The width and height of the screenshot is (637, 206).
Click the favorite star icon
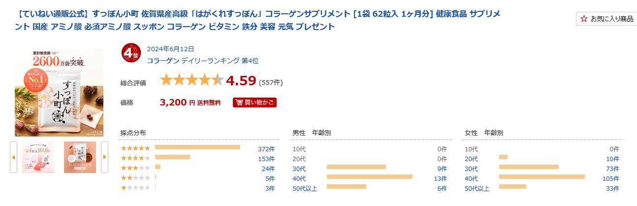pos(584,19)
